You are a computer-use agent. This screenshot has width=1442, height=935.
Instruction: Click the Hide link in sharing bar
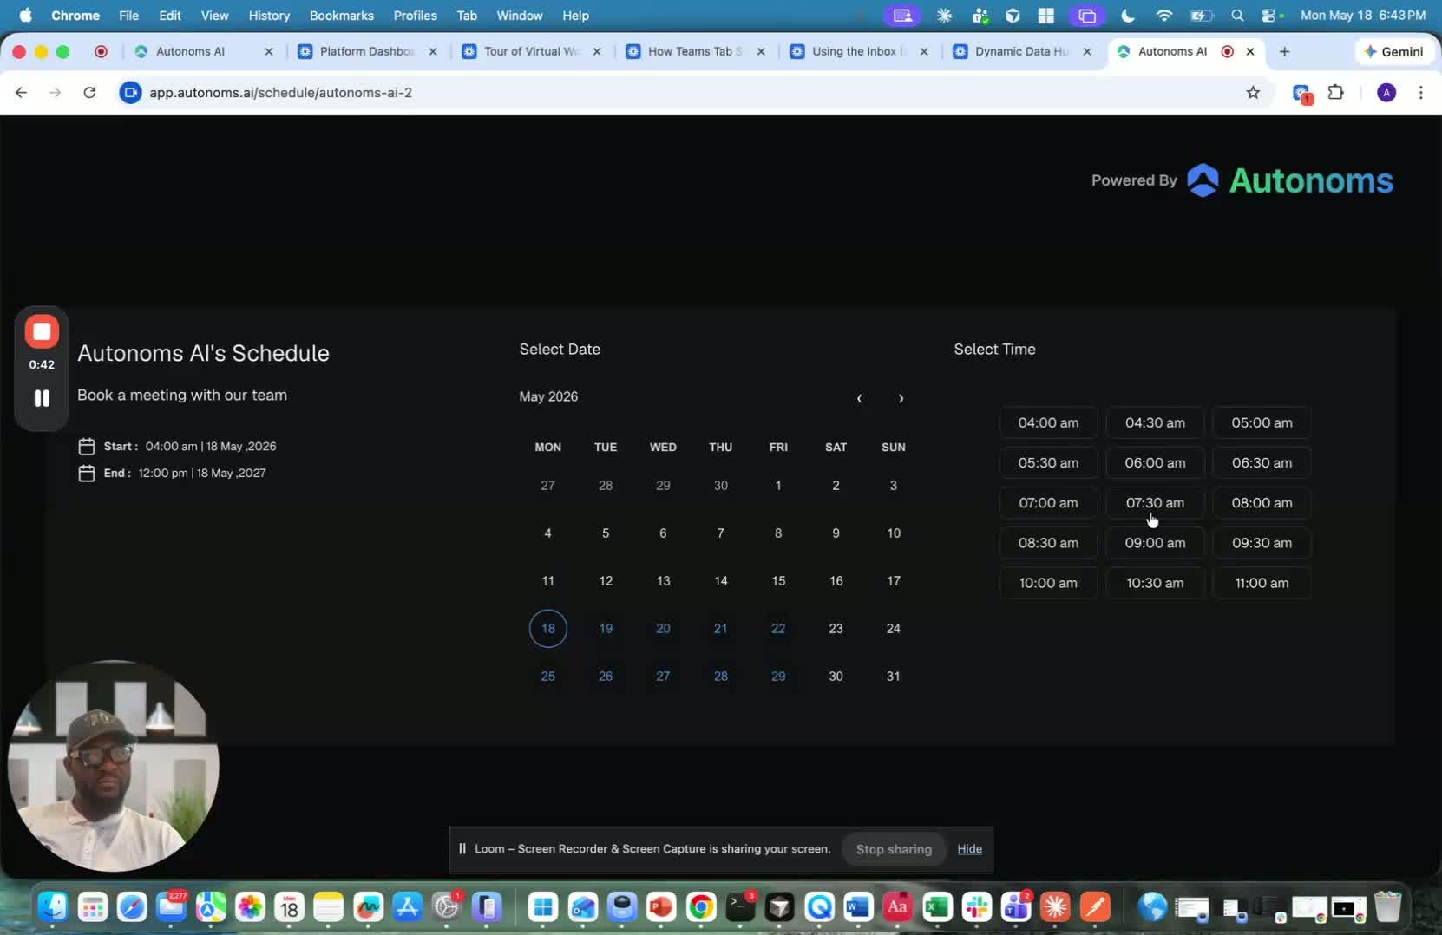pos(969,849)
